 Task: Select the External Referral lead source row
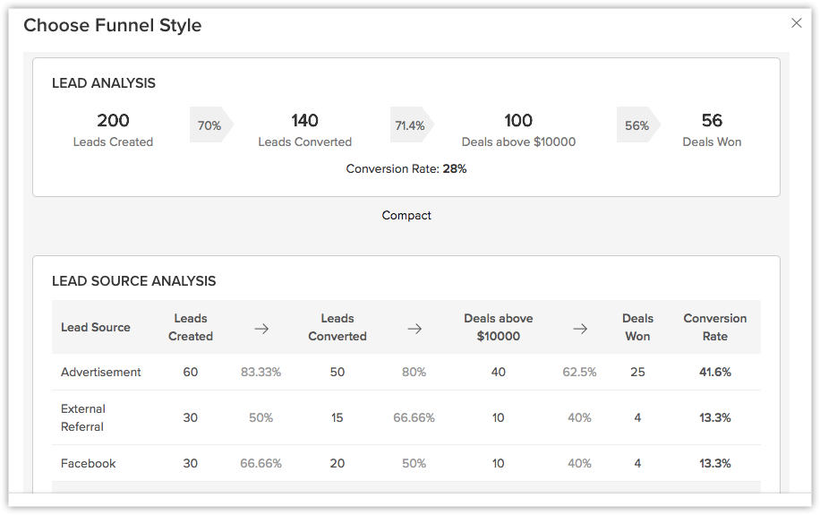click(x=83, y=418)
